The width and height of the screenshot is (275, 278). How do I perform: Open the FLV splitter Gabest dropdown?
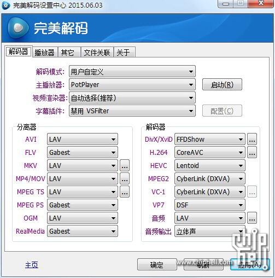tap(83, 152)
